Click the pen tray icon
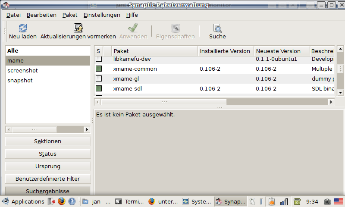The image size is (345, 207). click(x=252, y=201)
